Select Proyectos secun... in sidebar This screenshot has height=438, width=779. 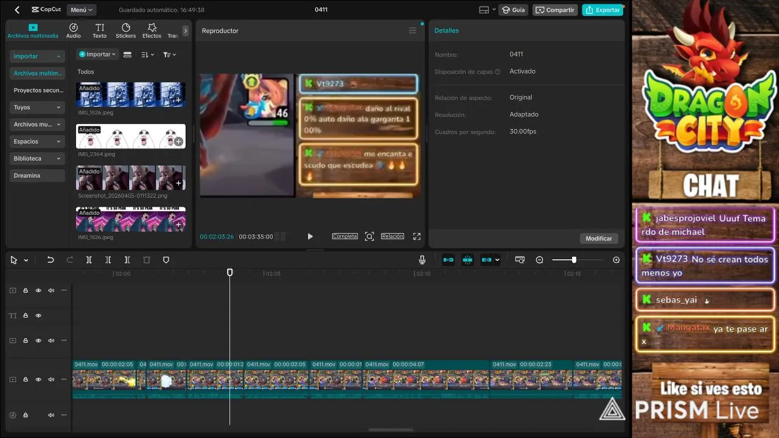click(37, 90)
